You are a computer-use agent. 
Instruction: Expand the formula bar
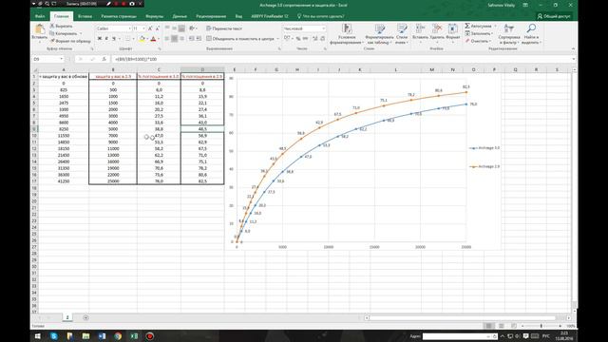click(573, 59)
